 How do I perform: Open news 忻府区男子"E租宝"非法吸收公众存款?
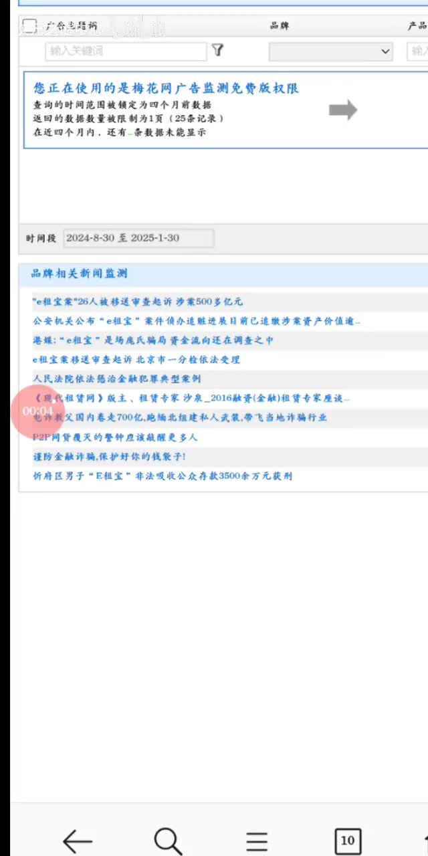(163, 476)
